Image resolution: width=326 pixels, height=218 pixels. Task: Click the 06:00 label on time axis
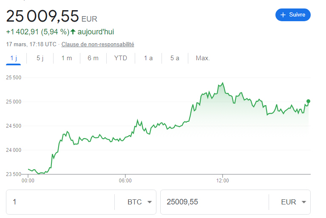[x=125, y=181]
